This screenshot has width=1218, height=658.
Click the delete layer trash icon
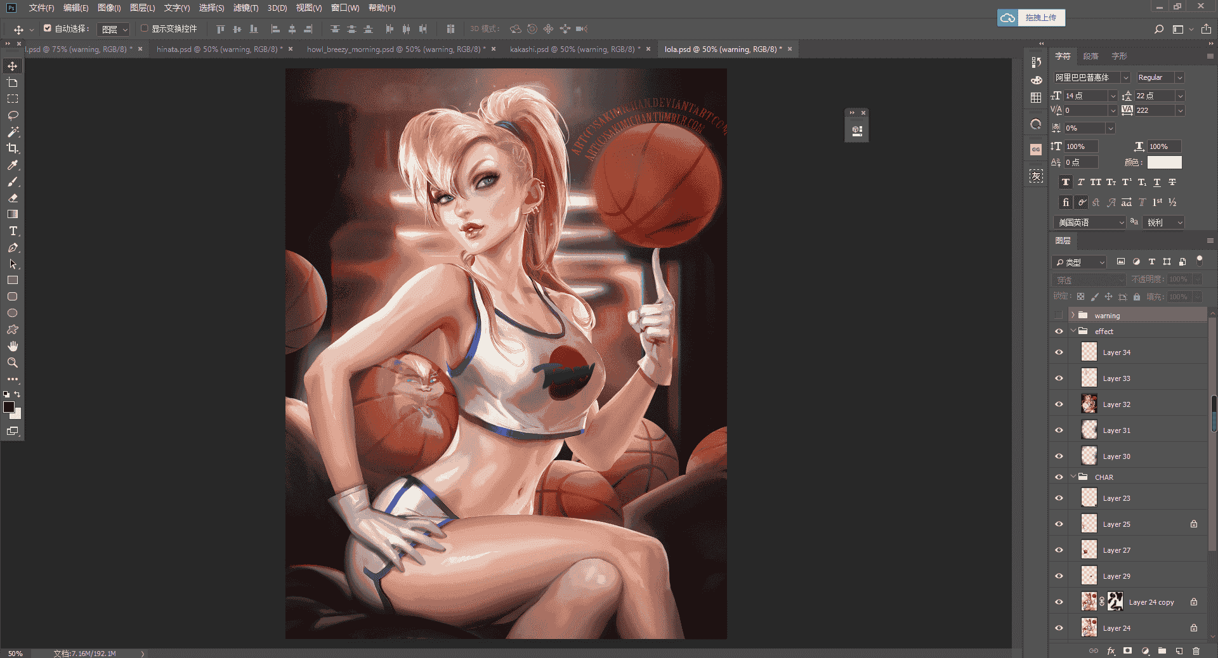[x=1196, y=650]
